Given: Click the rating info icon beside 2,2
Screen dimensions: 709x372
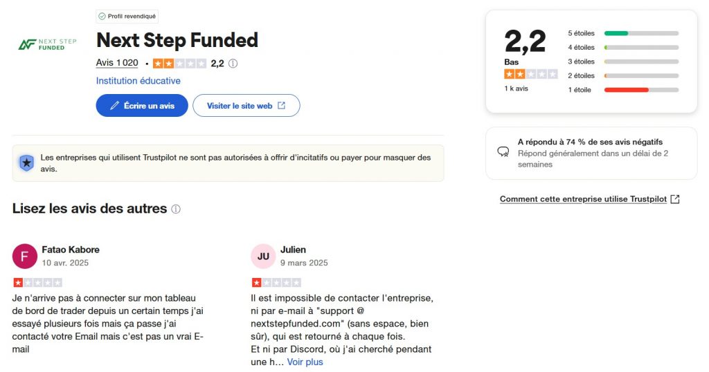Looking at the screenshot, I should 233,64.
